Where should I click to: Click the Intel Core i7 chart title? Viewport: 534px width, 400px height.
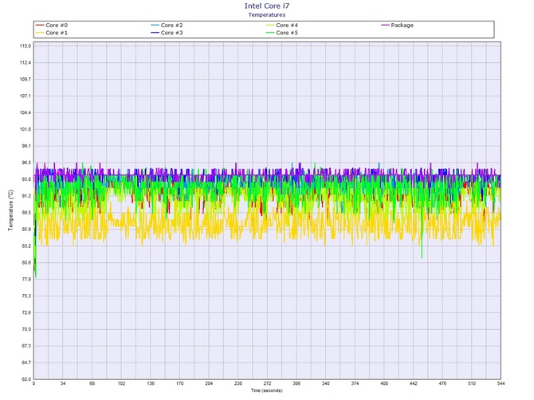(x=267, y=6)
